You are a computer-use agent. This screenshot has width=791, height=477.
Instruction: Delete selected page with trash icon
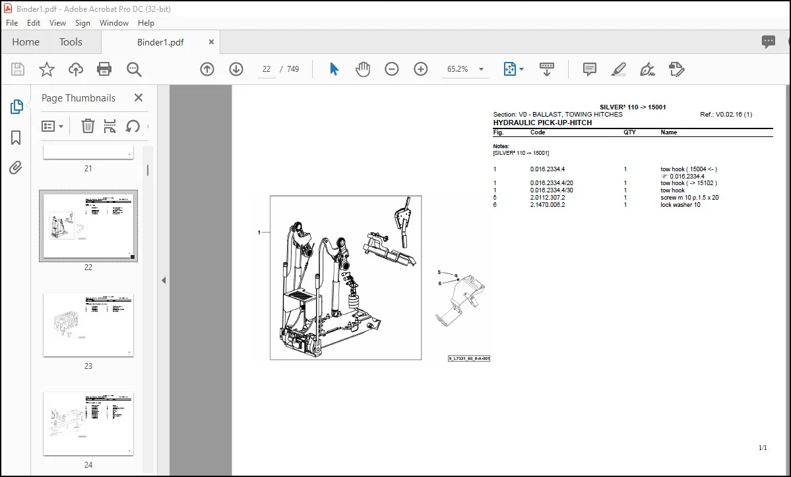click(x=88, y=126)
